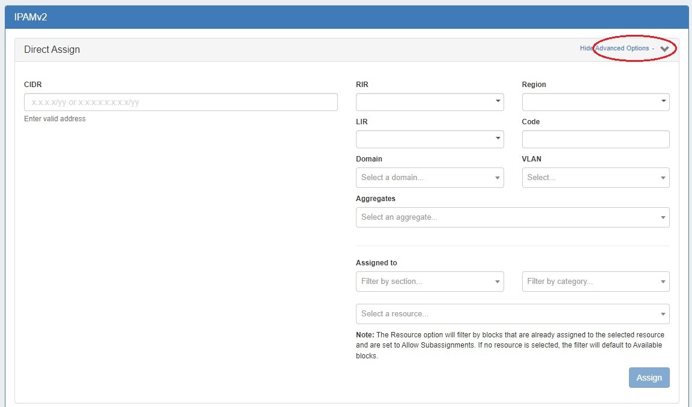Expand the Aggregates dropdown

(512, 217)
